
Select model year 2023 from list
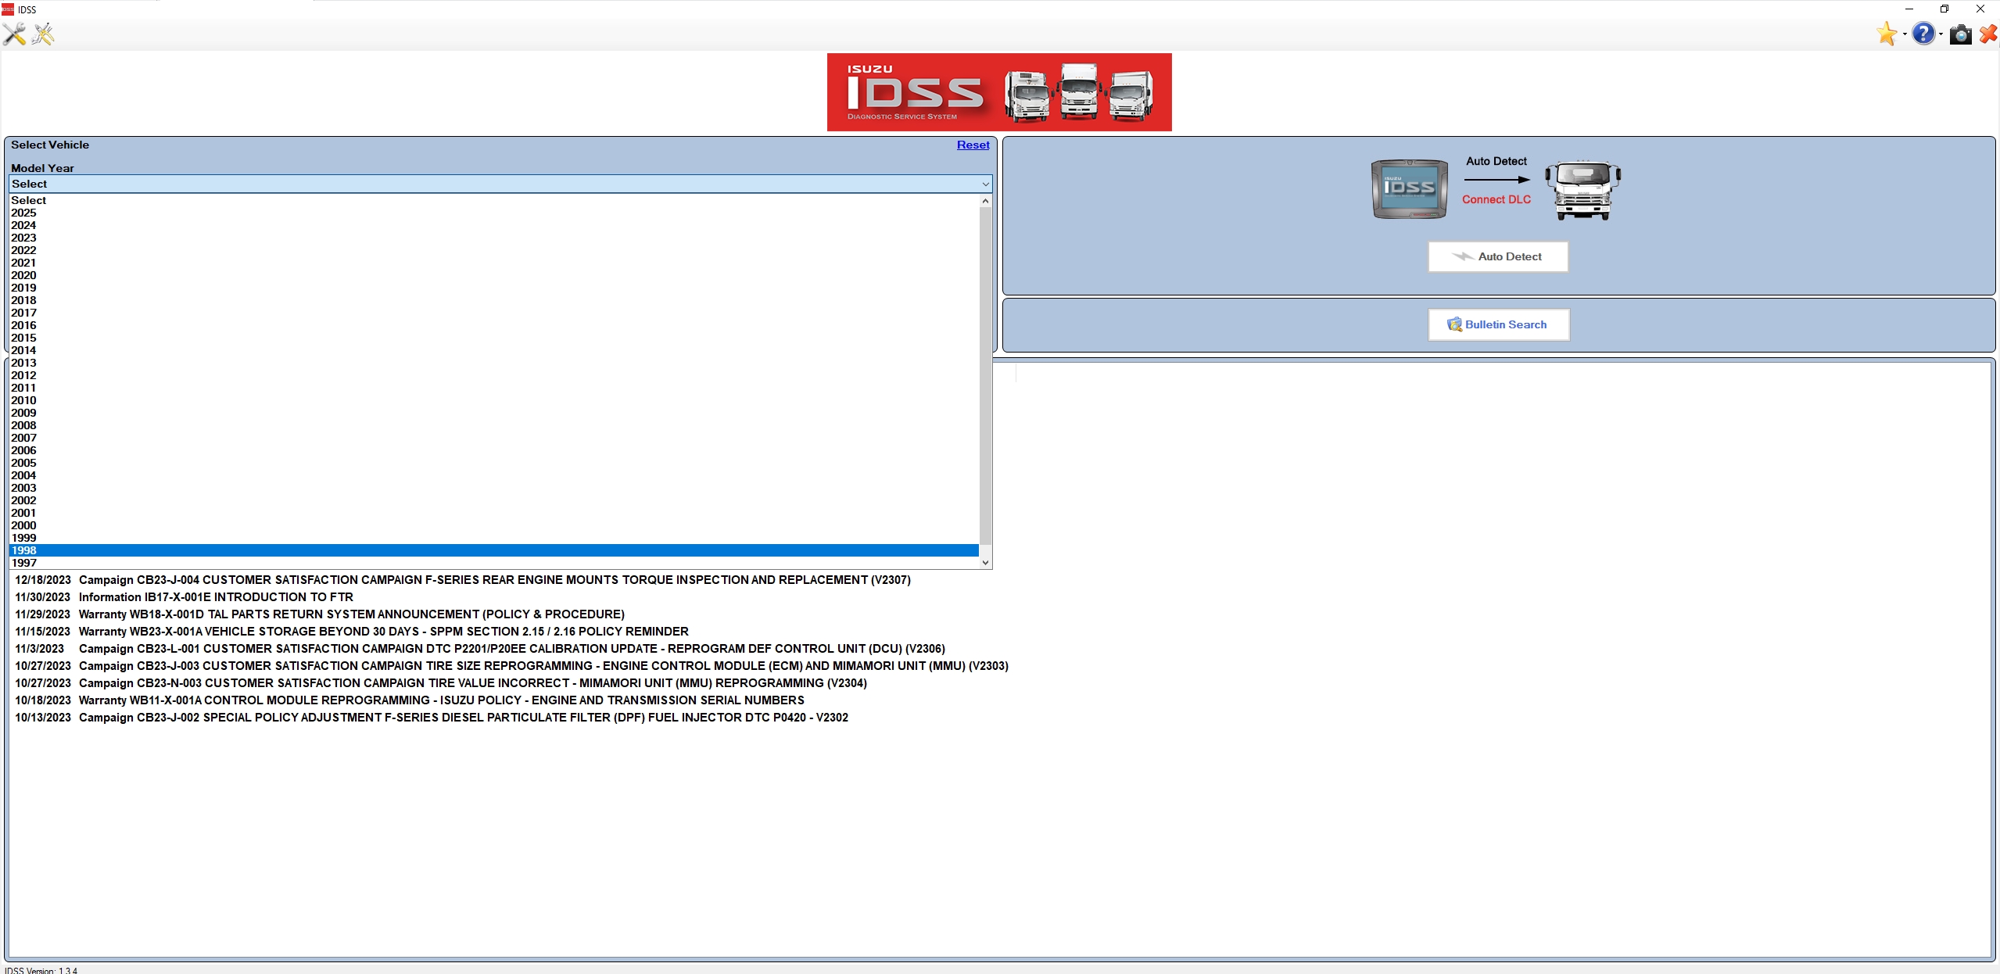23,238
